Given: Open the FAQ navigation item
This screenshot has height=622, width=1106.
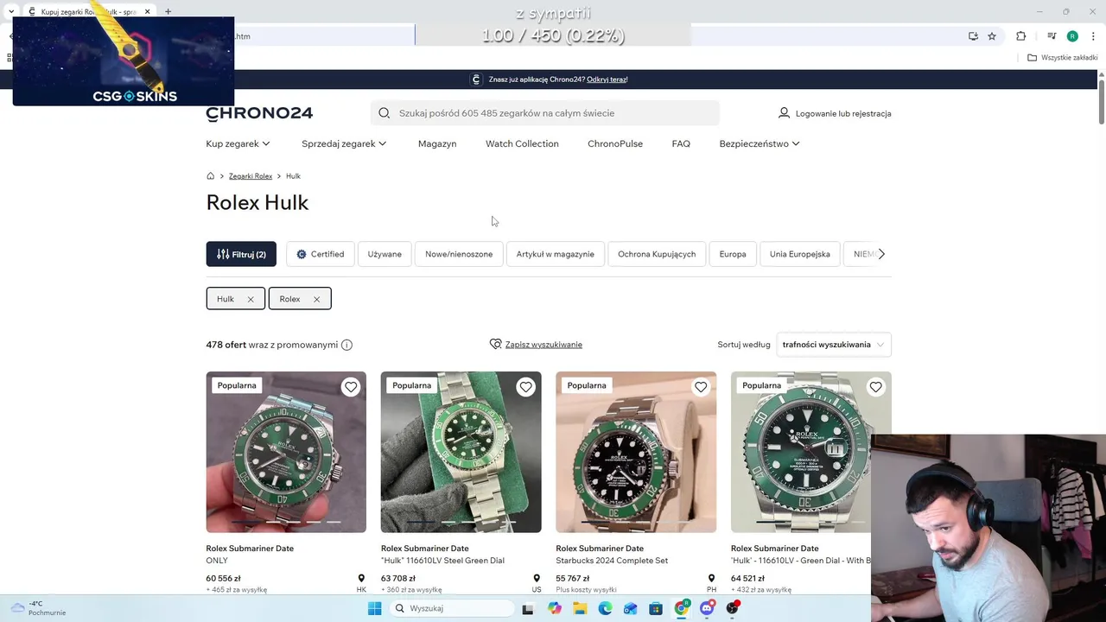Looking at the screenshot, I should coord(681,143).
